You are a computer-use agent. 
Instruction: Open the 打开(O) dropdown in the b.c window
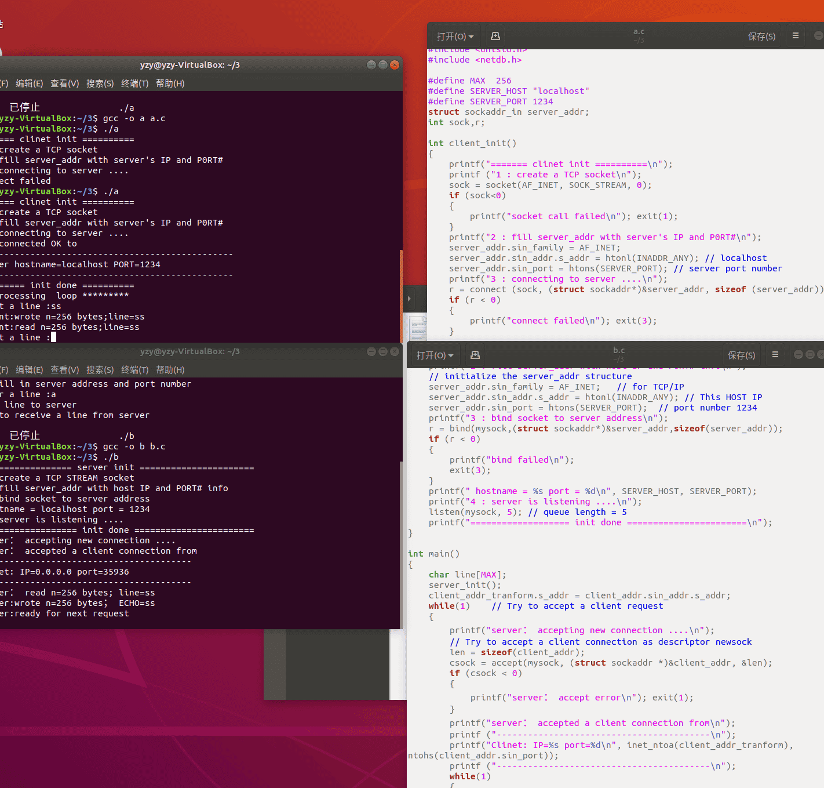tap(434, 354)
